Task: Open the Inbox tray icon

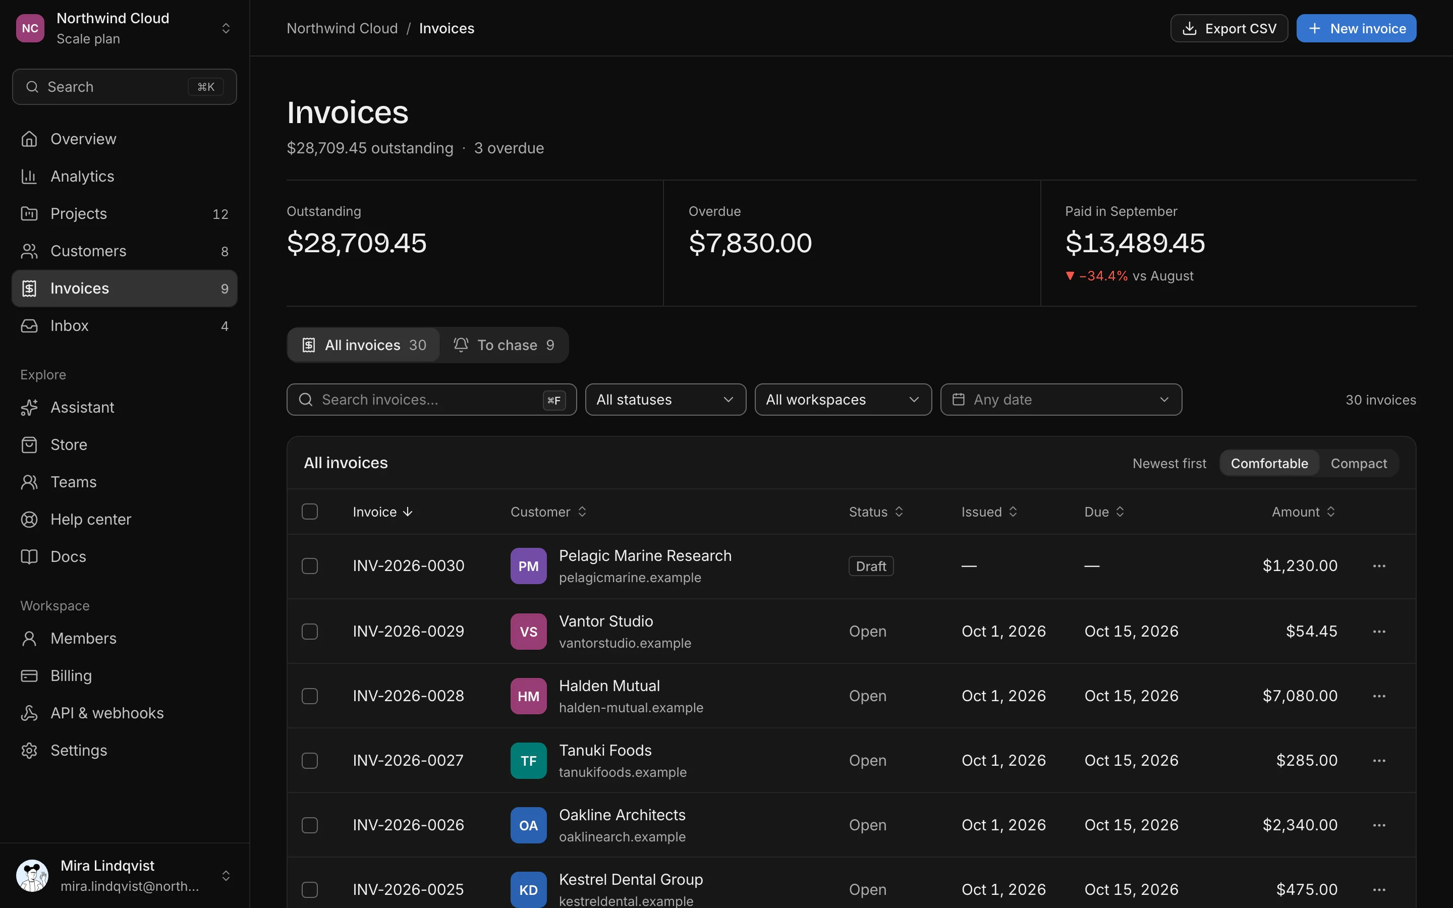Action: coord(29,325)
